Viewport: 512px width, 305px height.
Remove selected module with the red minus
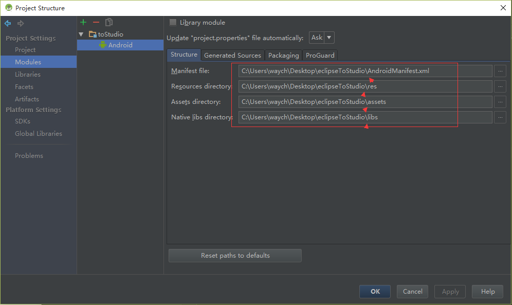(x=96, y=22)
